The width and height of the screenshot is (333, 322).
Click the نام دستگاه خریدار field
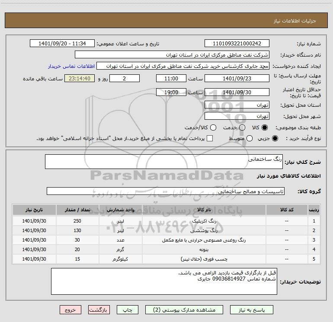pyautogui.click(x=172, y=55)
